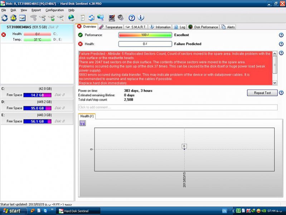Screen dimensions: 286x215
Task: Click the orange Quick Launch icon beside start
Action: [33, 211]
